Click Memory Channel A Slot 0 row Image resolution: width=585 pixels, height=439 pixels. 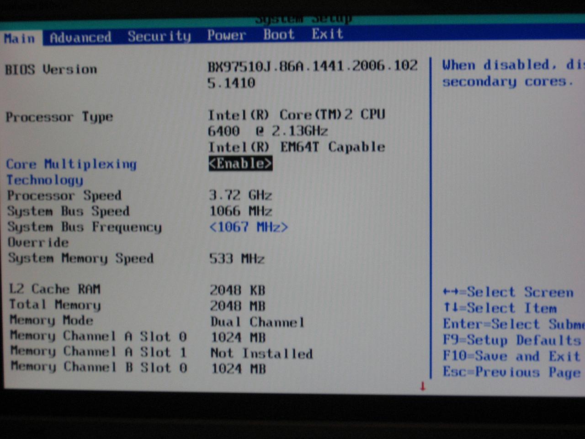click(138, 337)
